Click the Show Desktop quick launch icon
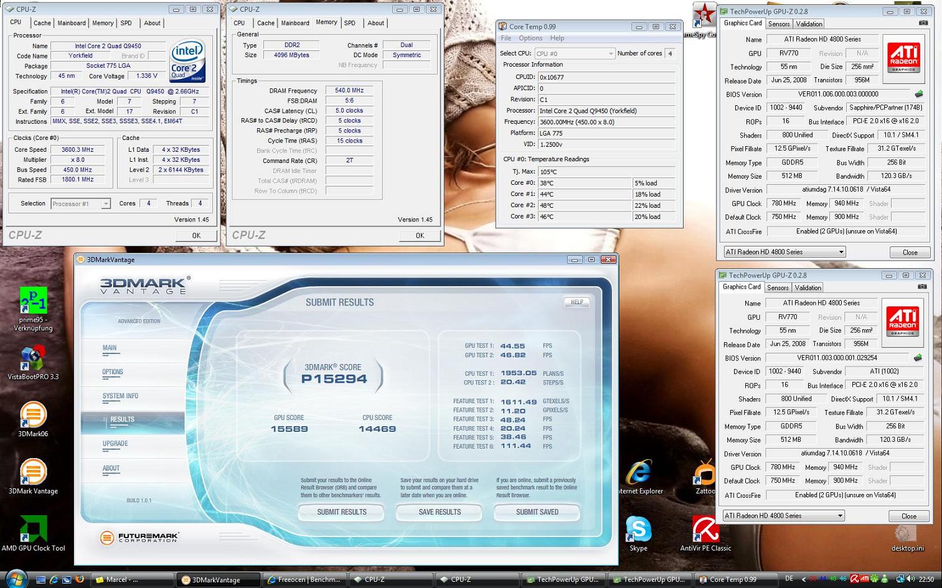The image size is (942, 588). (x=40, y=579)
